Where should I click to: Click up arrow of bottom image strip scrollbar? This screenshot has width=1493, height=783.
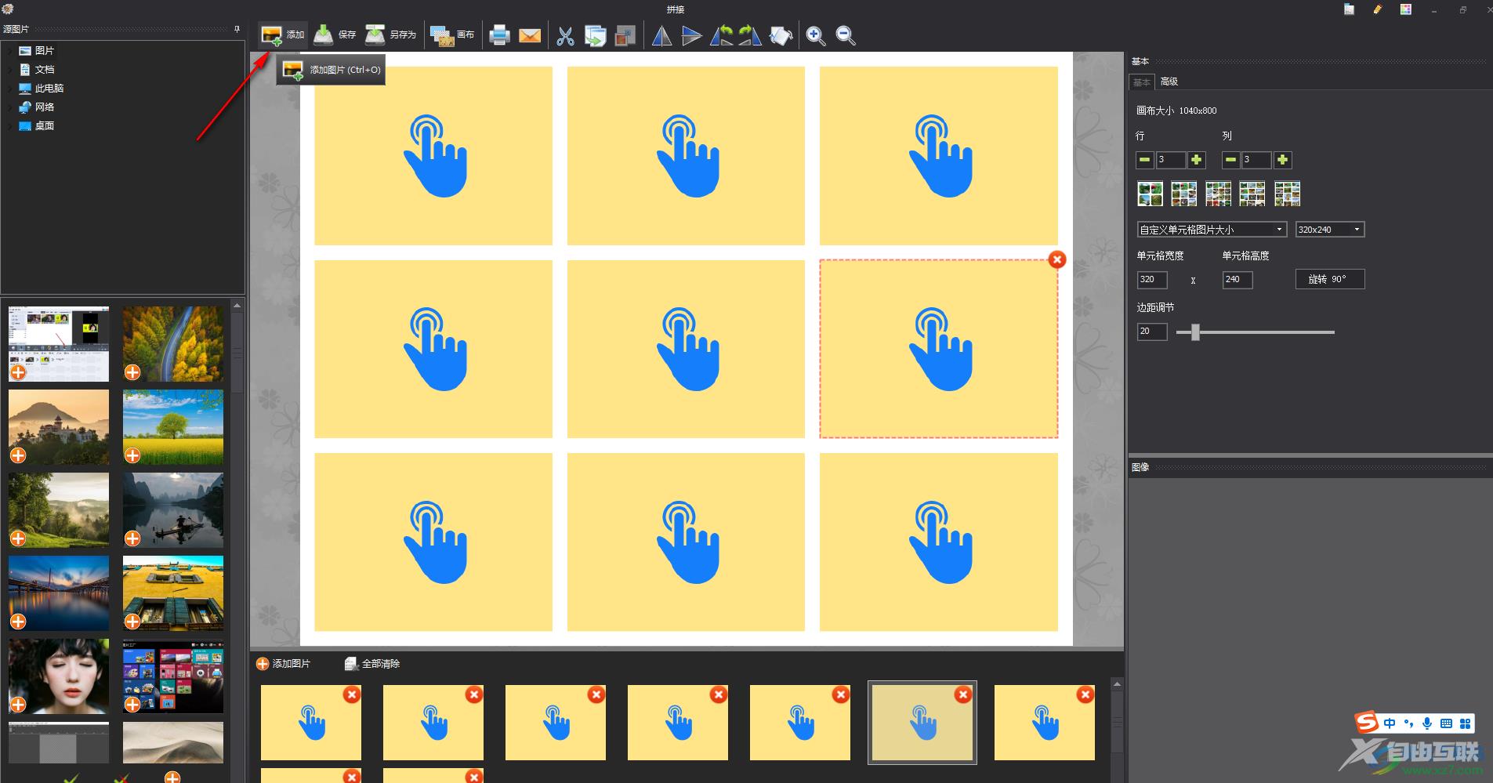pos(1117,684)
